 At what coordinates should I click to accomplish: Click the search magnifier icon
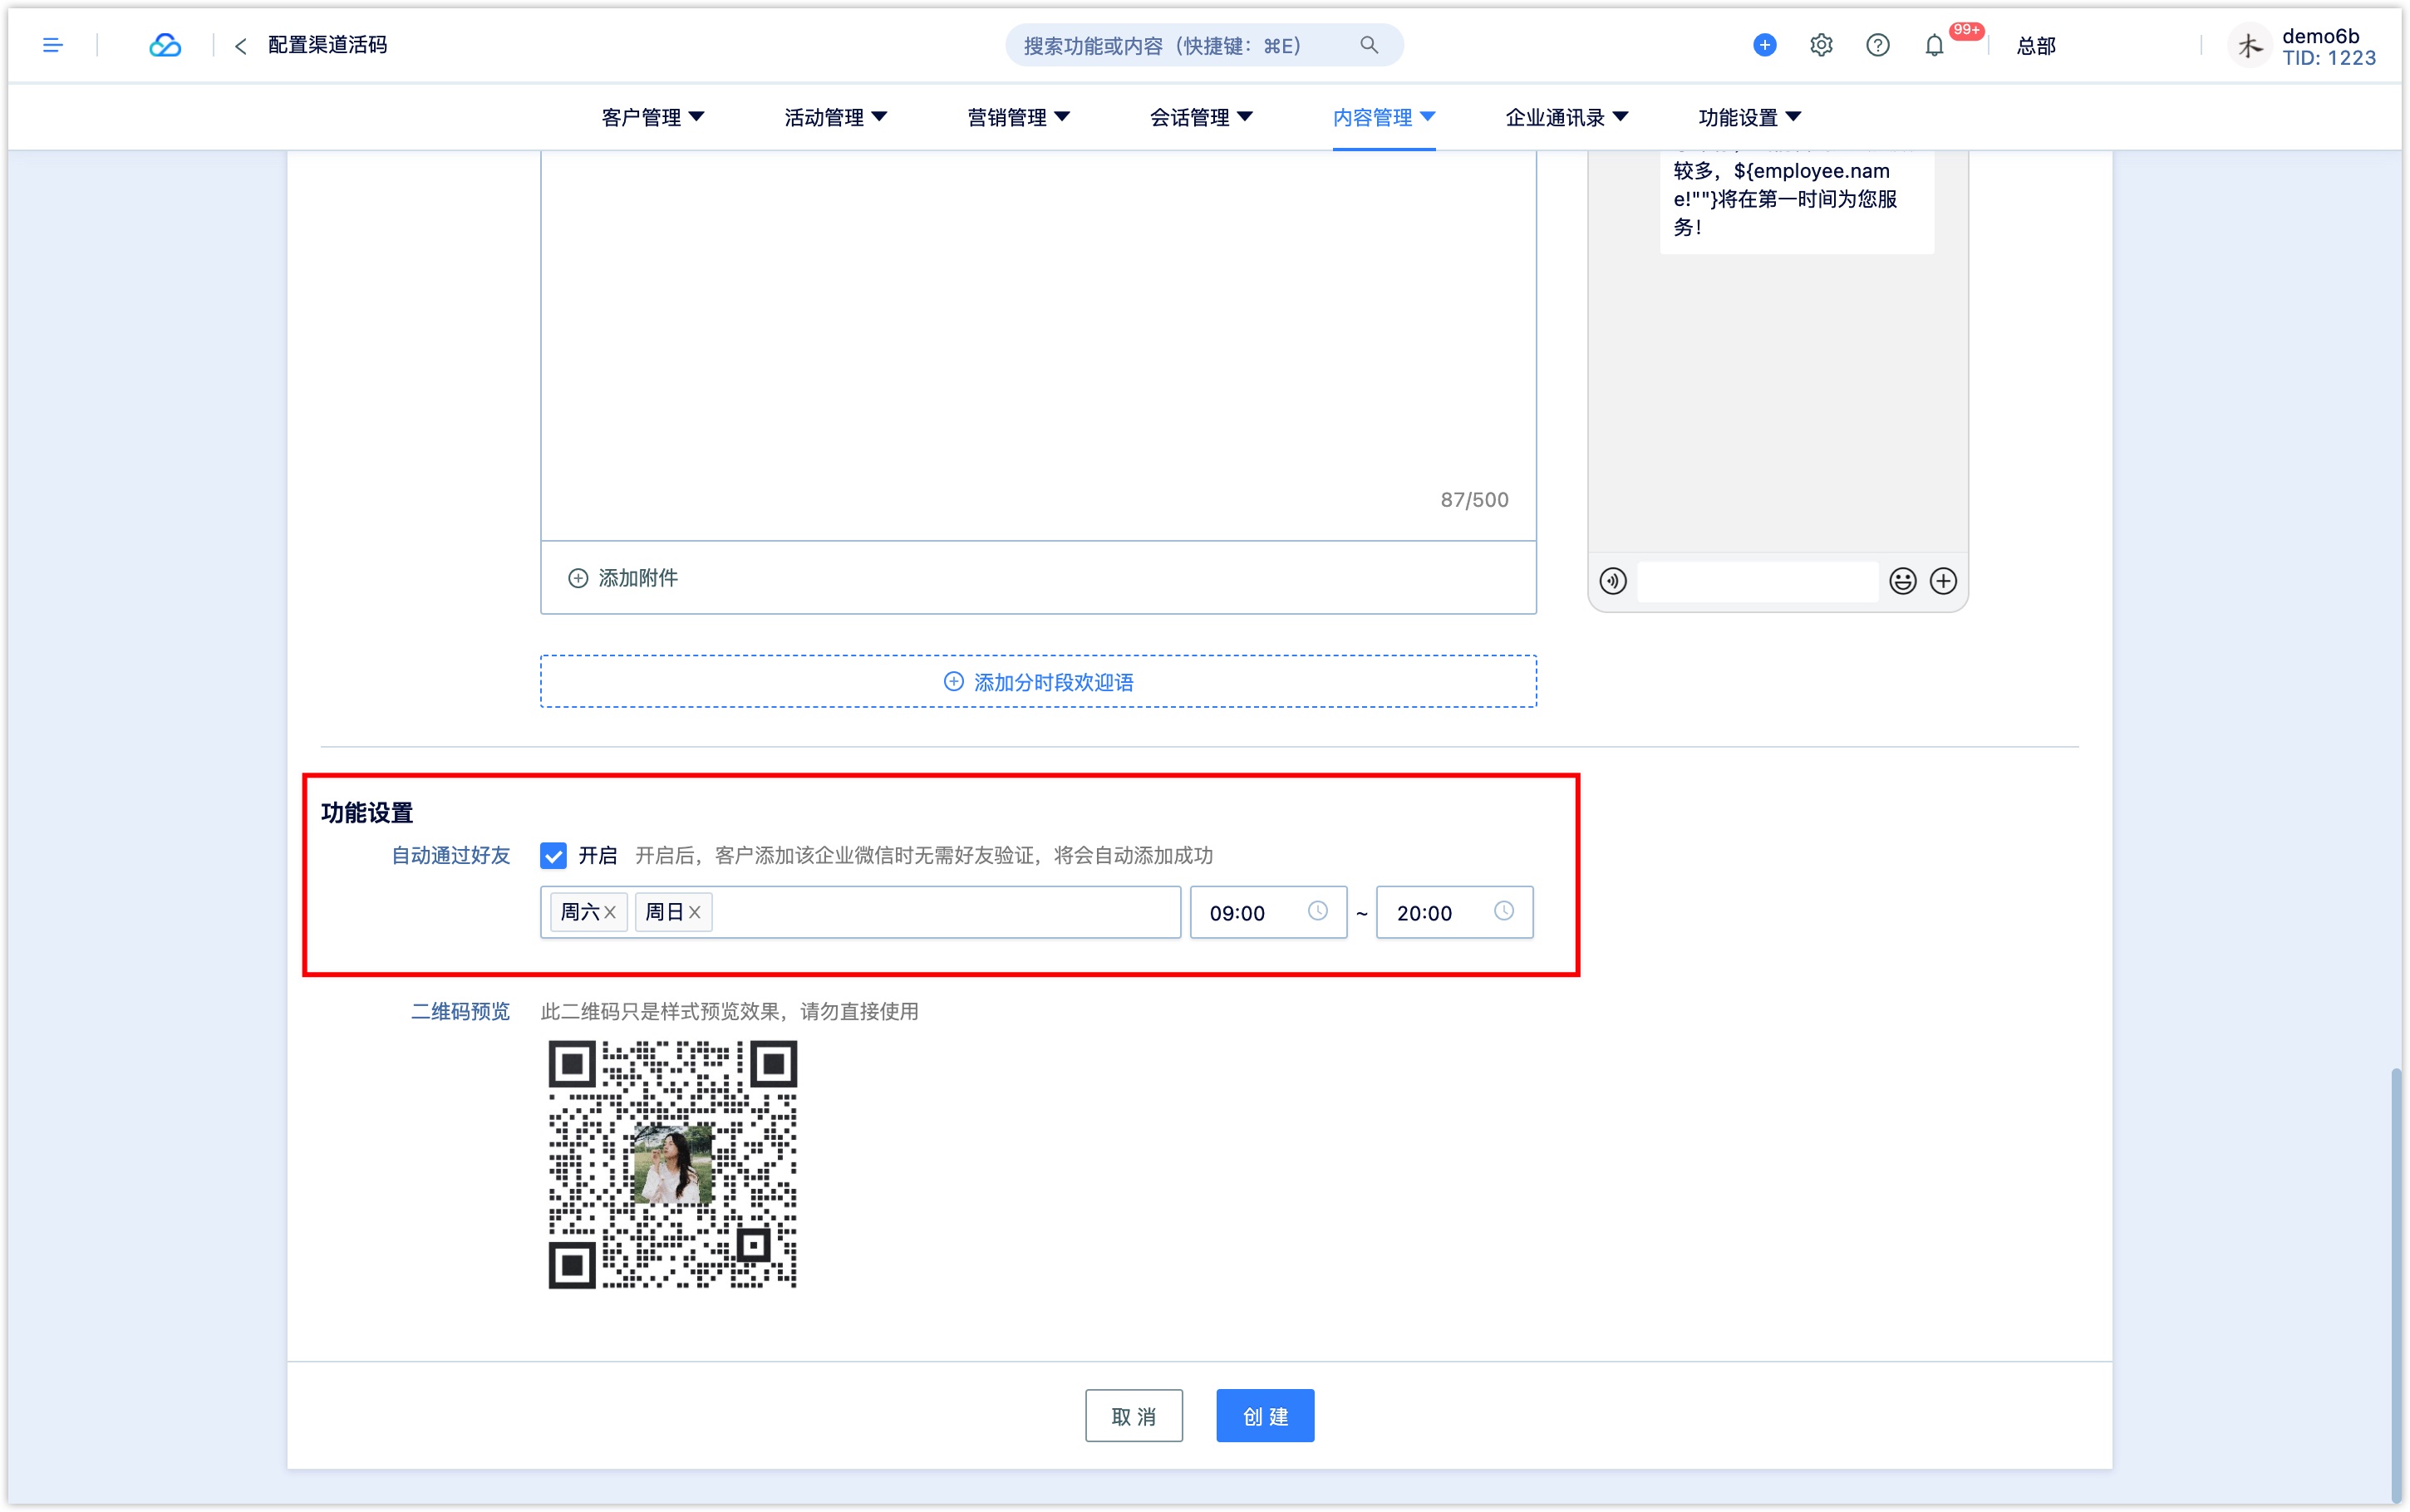tap(1368, 45)
